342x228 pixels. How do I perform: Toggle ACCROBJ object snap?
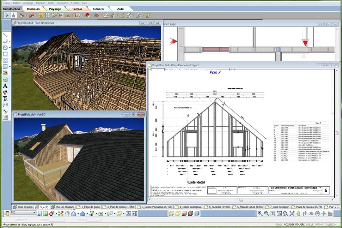pos(288,224)
